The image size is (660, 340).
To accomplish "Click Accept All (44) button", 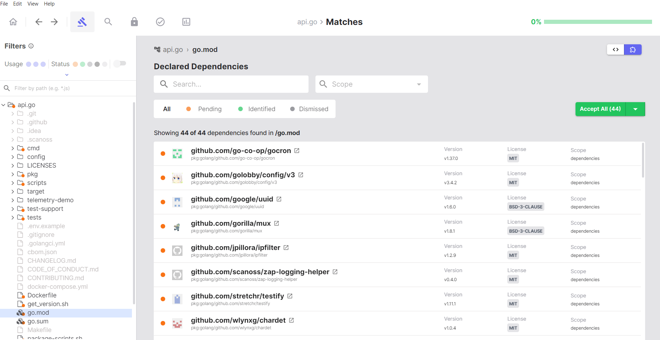I will (600, 109).
